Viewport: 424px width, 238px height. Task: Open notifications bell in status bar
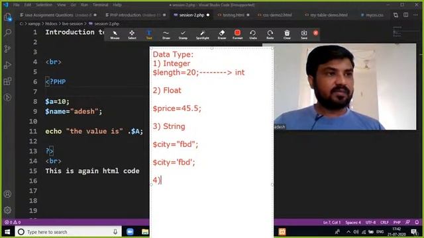point(417,222)
